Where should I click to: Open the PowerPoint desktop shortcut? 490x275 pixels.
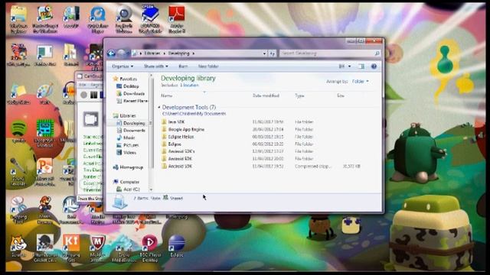pyautogui.click(x=45, y=171)
